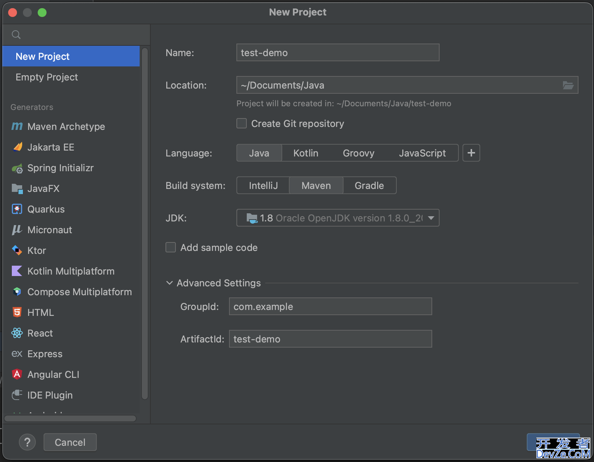Click the search magnifier icon
The width and height of the screenshot is (594, 462).
16,35
